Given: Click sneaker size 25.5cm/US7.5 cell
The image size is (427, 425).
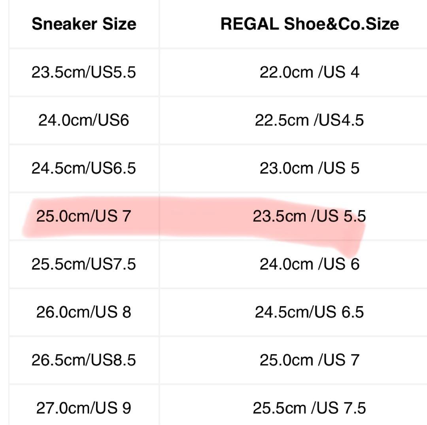Looking at the screenshot, I should 84,264.
